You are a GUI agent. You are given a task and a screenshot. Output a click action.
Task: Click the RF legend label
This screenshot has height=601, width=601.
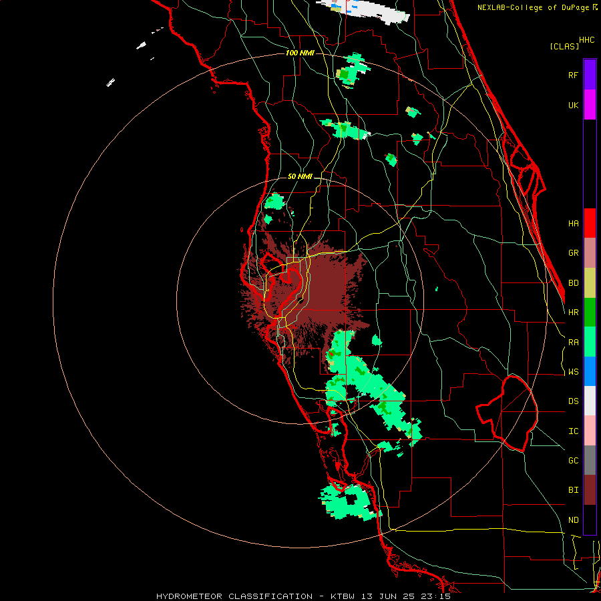tap(573, 75)
